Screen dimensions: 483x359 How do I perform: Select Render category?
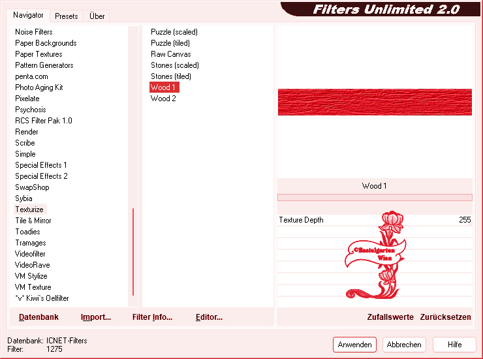coord(27,132)
